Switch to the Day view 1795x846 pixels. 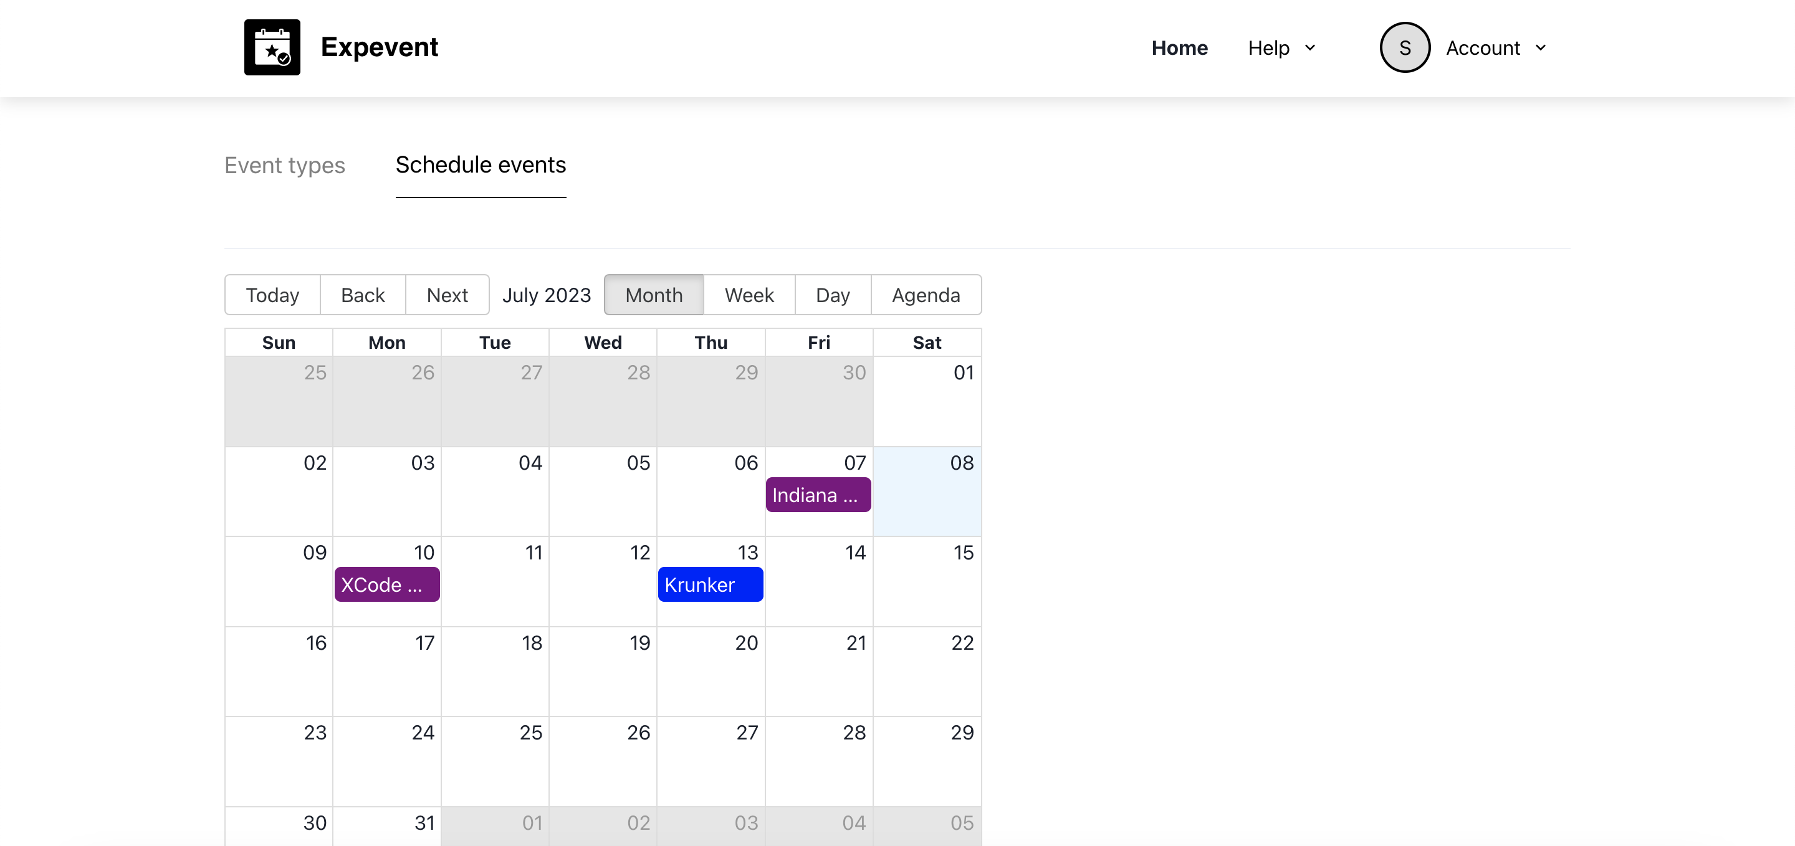tap(833, 295)
